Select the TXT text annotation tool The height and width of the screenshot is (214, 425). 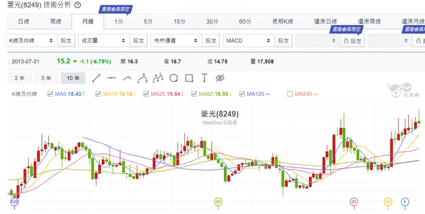pos(204,78)
